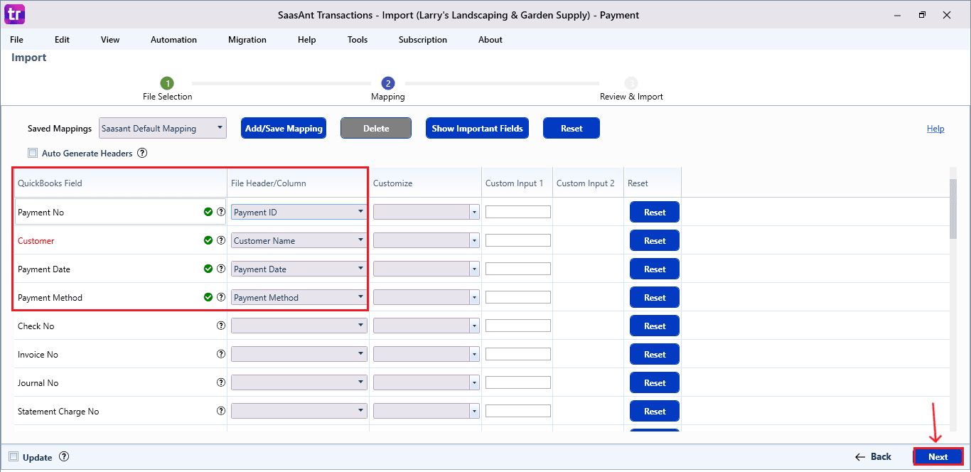Open the Help link on the right
Viewport: 971px width, 472px height.
[935, 128]
